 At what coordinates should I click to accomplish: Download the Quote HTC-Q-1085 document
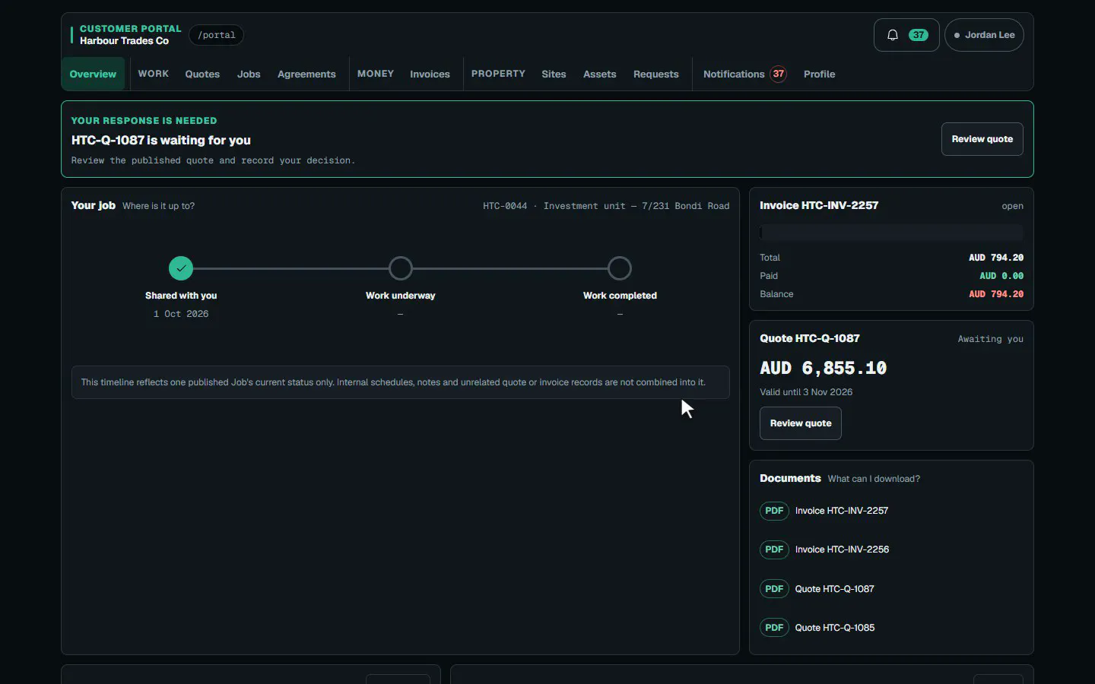point(835,628)
